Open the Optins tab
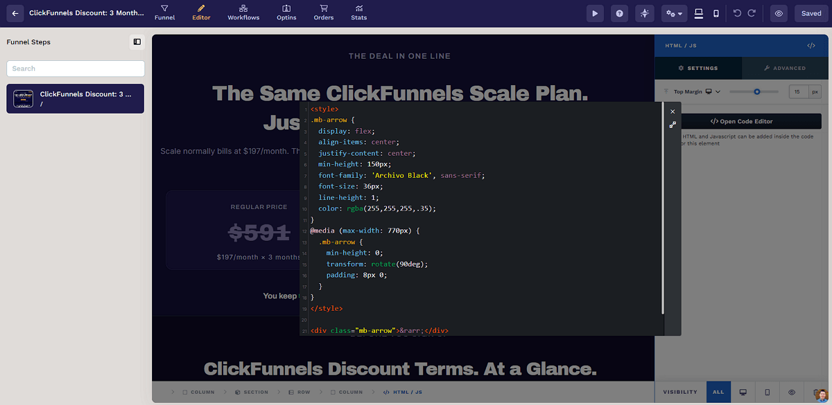 [286, 12]
